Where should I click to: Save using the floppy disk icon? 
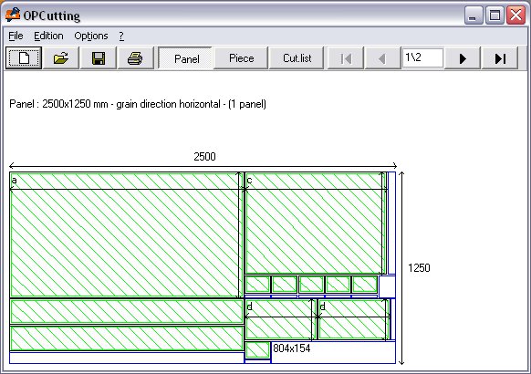pos(99,58)
